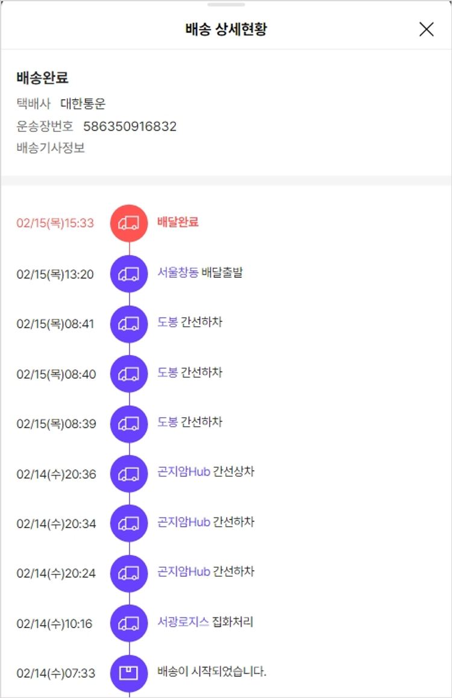Click the truck icon for 서광로지스 집화처리
The image size is (452, 698).
pos(129,623)
